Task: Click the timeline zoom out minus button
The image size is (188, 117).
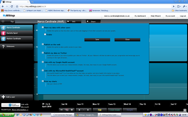Action: pyautogui.click(x=61, y=110)
